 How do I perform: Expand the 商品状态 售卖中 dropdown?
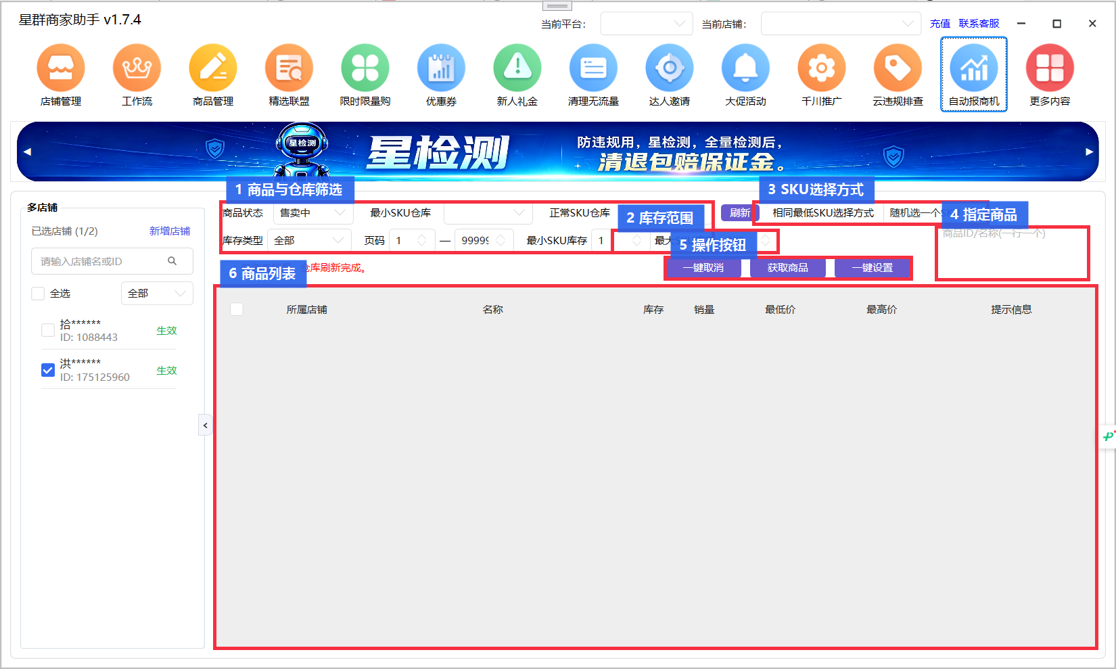pos(313,213)
